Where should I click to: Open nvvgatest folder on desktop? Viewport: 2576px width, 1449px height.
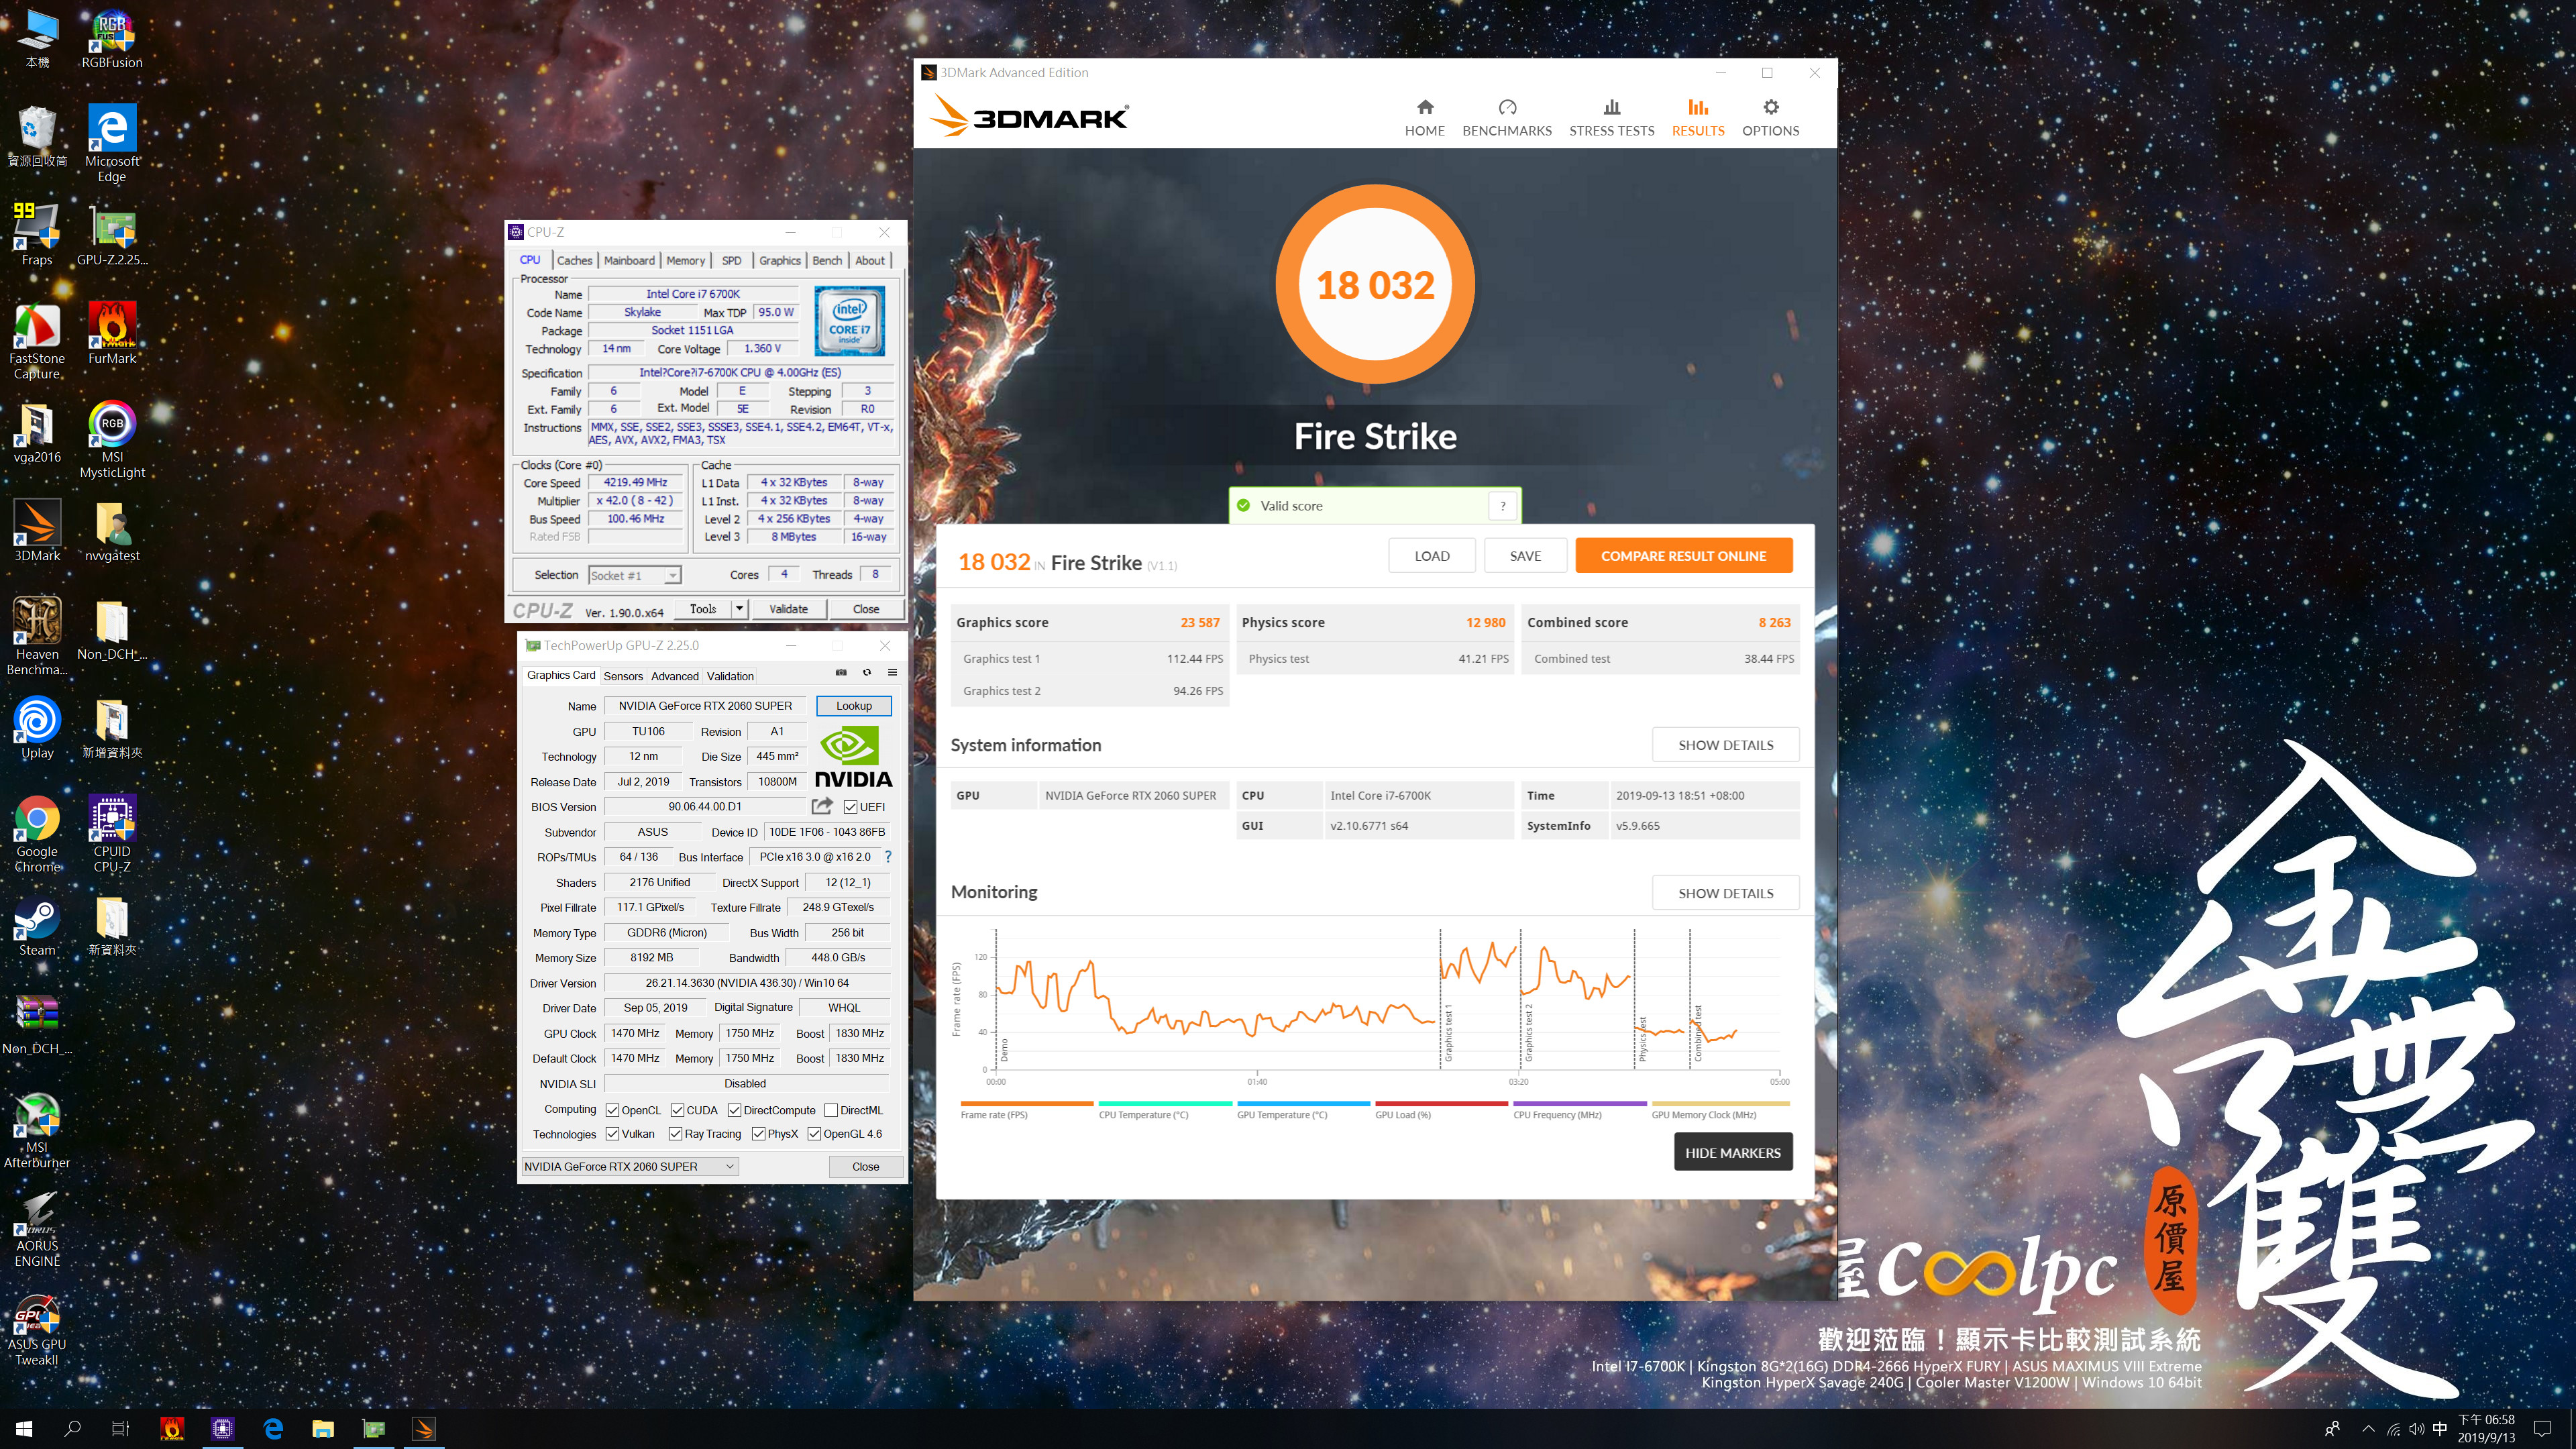tap(112, 530)
